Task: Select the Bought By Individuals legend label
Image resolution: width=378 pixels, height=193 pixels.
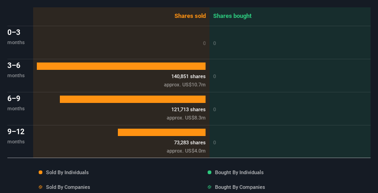Action: point(239,172)
